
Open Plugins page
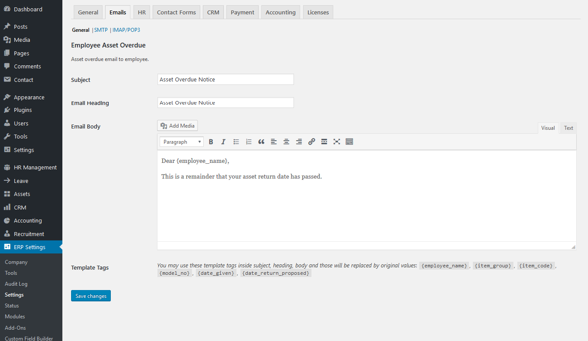pos(31,110)
